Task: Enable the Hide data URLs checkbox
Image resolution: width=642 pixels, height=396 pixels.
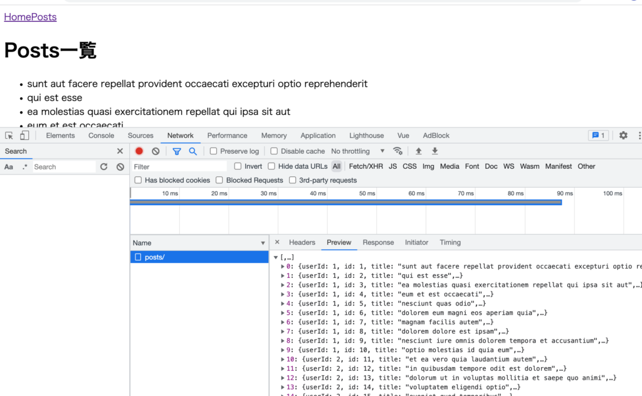Action: click(x=271, y=166)
